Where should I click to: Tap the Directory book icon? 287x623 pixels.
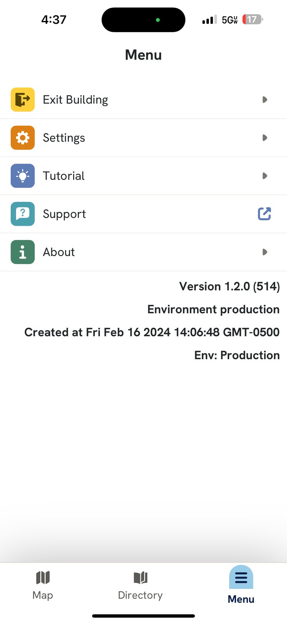(140, 577)
